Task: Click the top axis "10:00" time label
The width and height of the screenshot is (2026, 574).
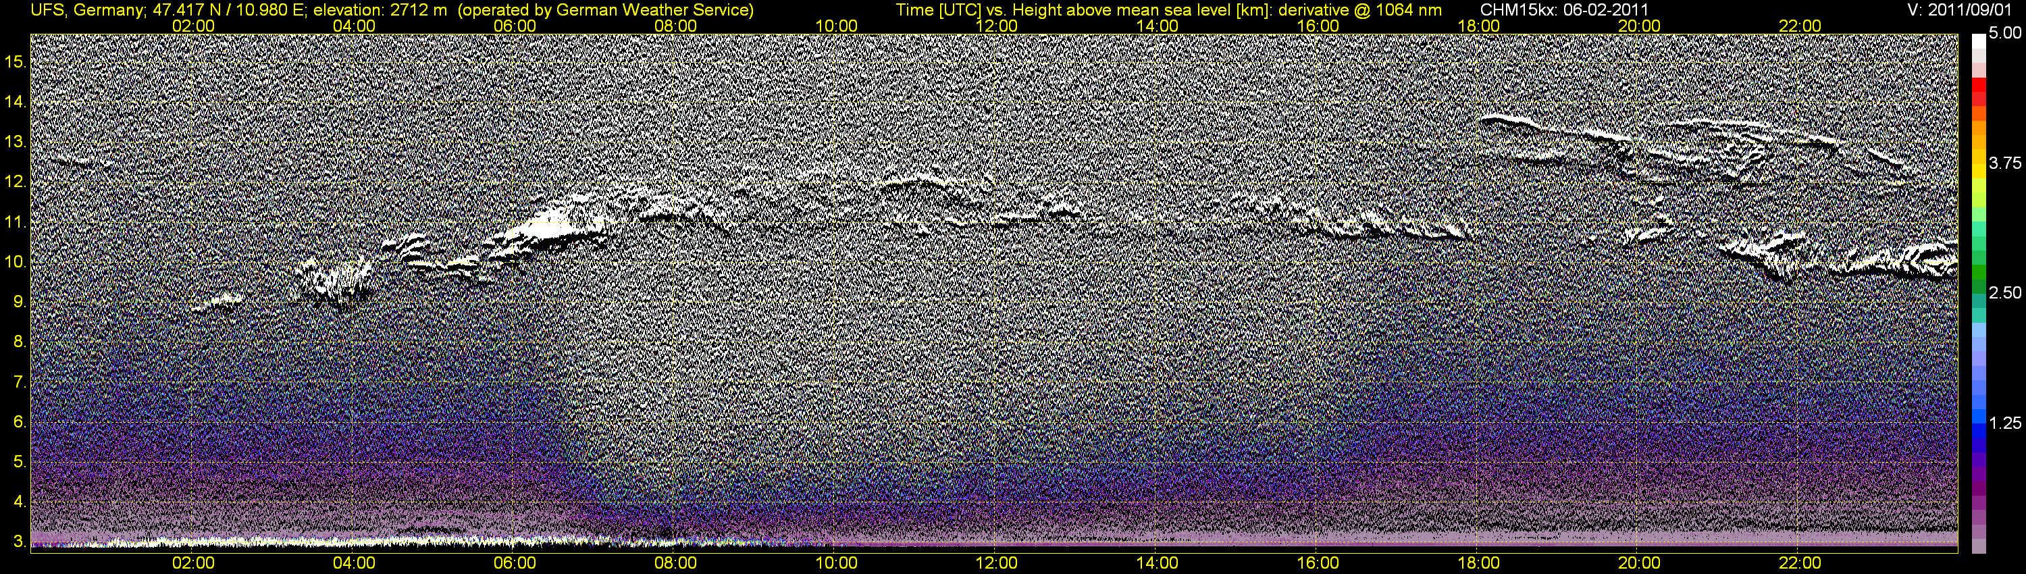Action: (x=836, y=26)
